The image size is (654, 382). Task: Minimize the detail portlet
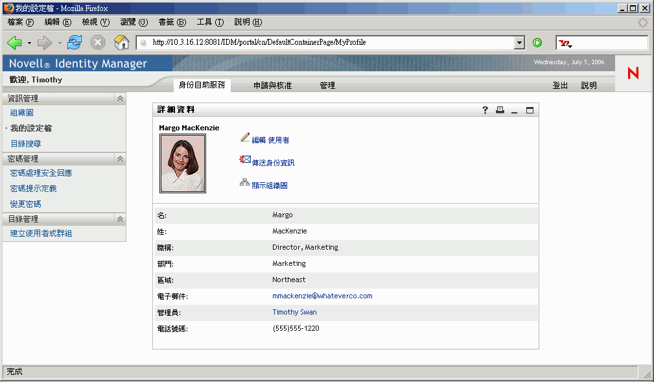pos(514,111)
